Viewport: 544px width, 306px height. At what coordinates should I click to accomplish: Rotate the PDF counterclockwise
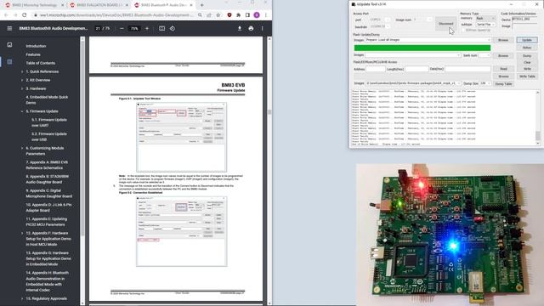tap(173, 28)
